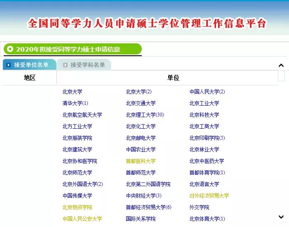Viewport: 289px width, 227px height.
Task: Click scroll down arrow on the list
Action: (x=281, y=217)
